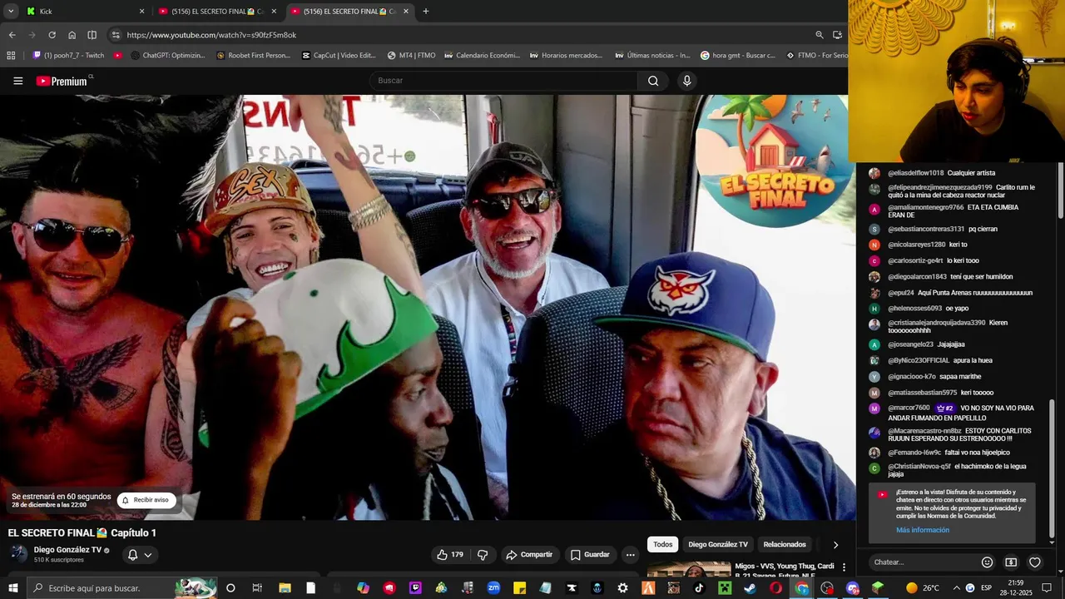Open pooh7_7 - Twitch bookmark
Viewport: 1065px width, 599px height.
coord(68,56)
